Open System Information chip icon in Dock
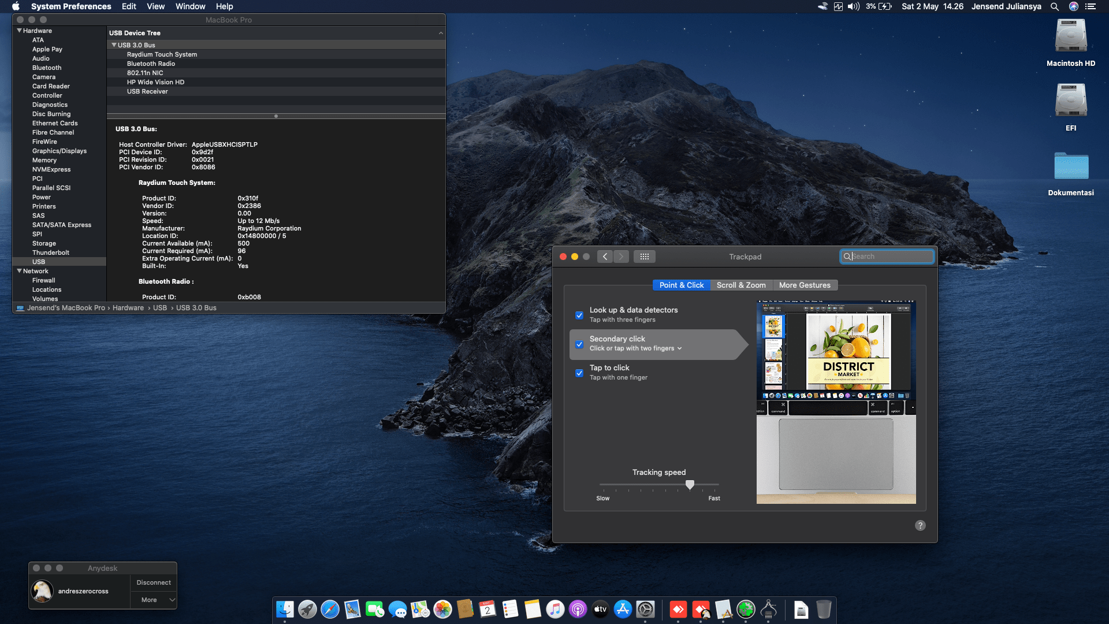This screenshot has height=624, width=1109. coord(768,609)
